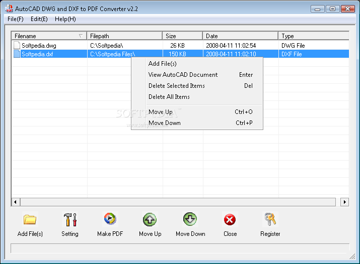Open the Help(H) menu

pyautogui.click(x=65, y=19)
